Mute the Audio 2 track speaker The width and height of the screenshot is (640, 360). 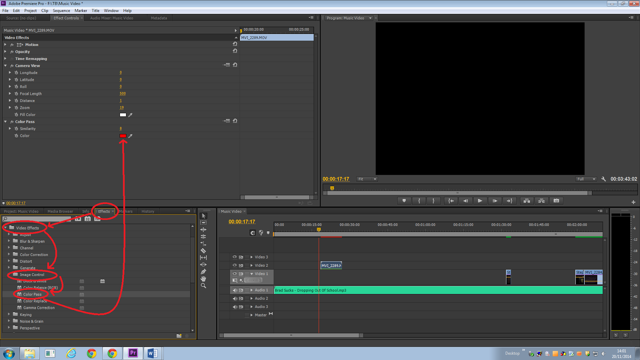point(235,298)
